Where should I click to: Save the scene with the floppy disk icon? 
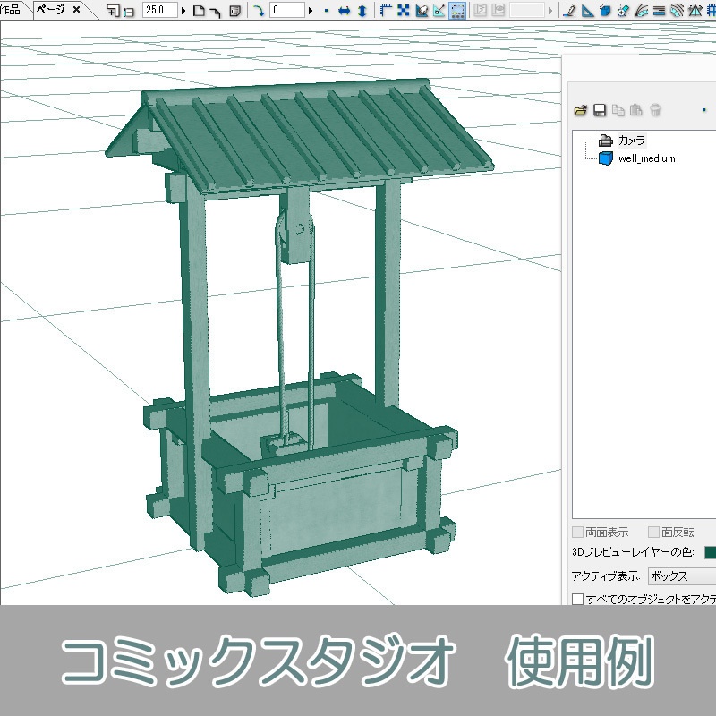tap(599, 109)
